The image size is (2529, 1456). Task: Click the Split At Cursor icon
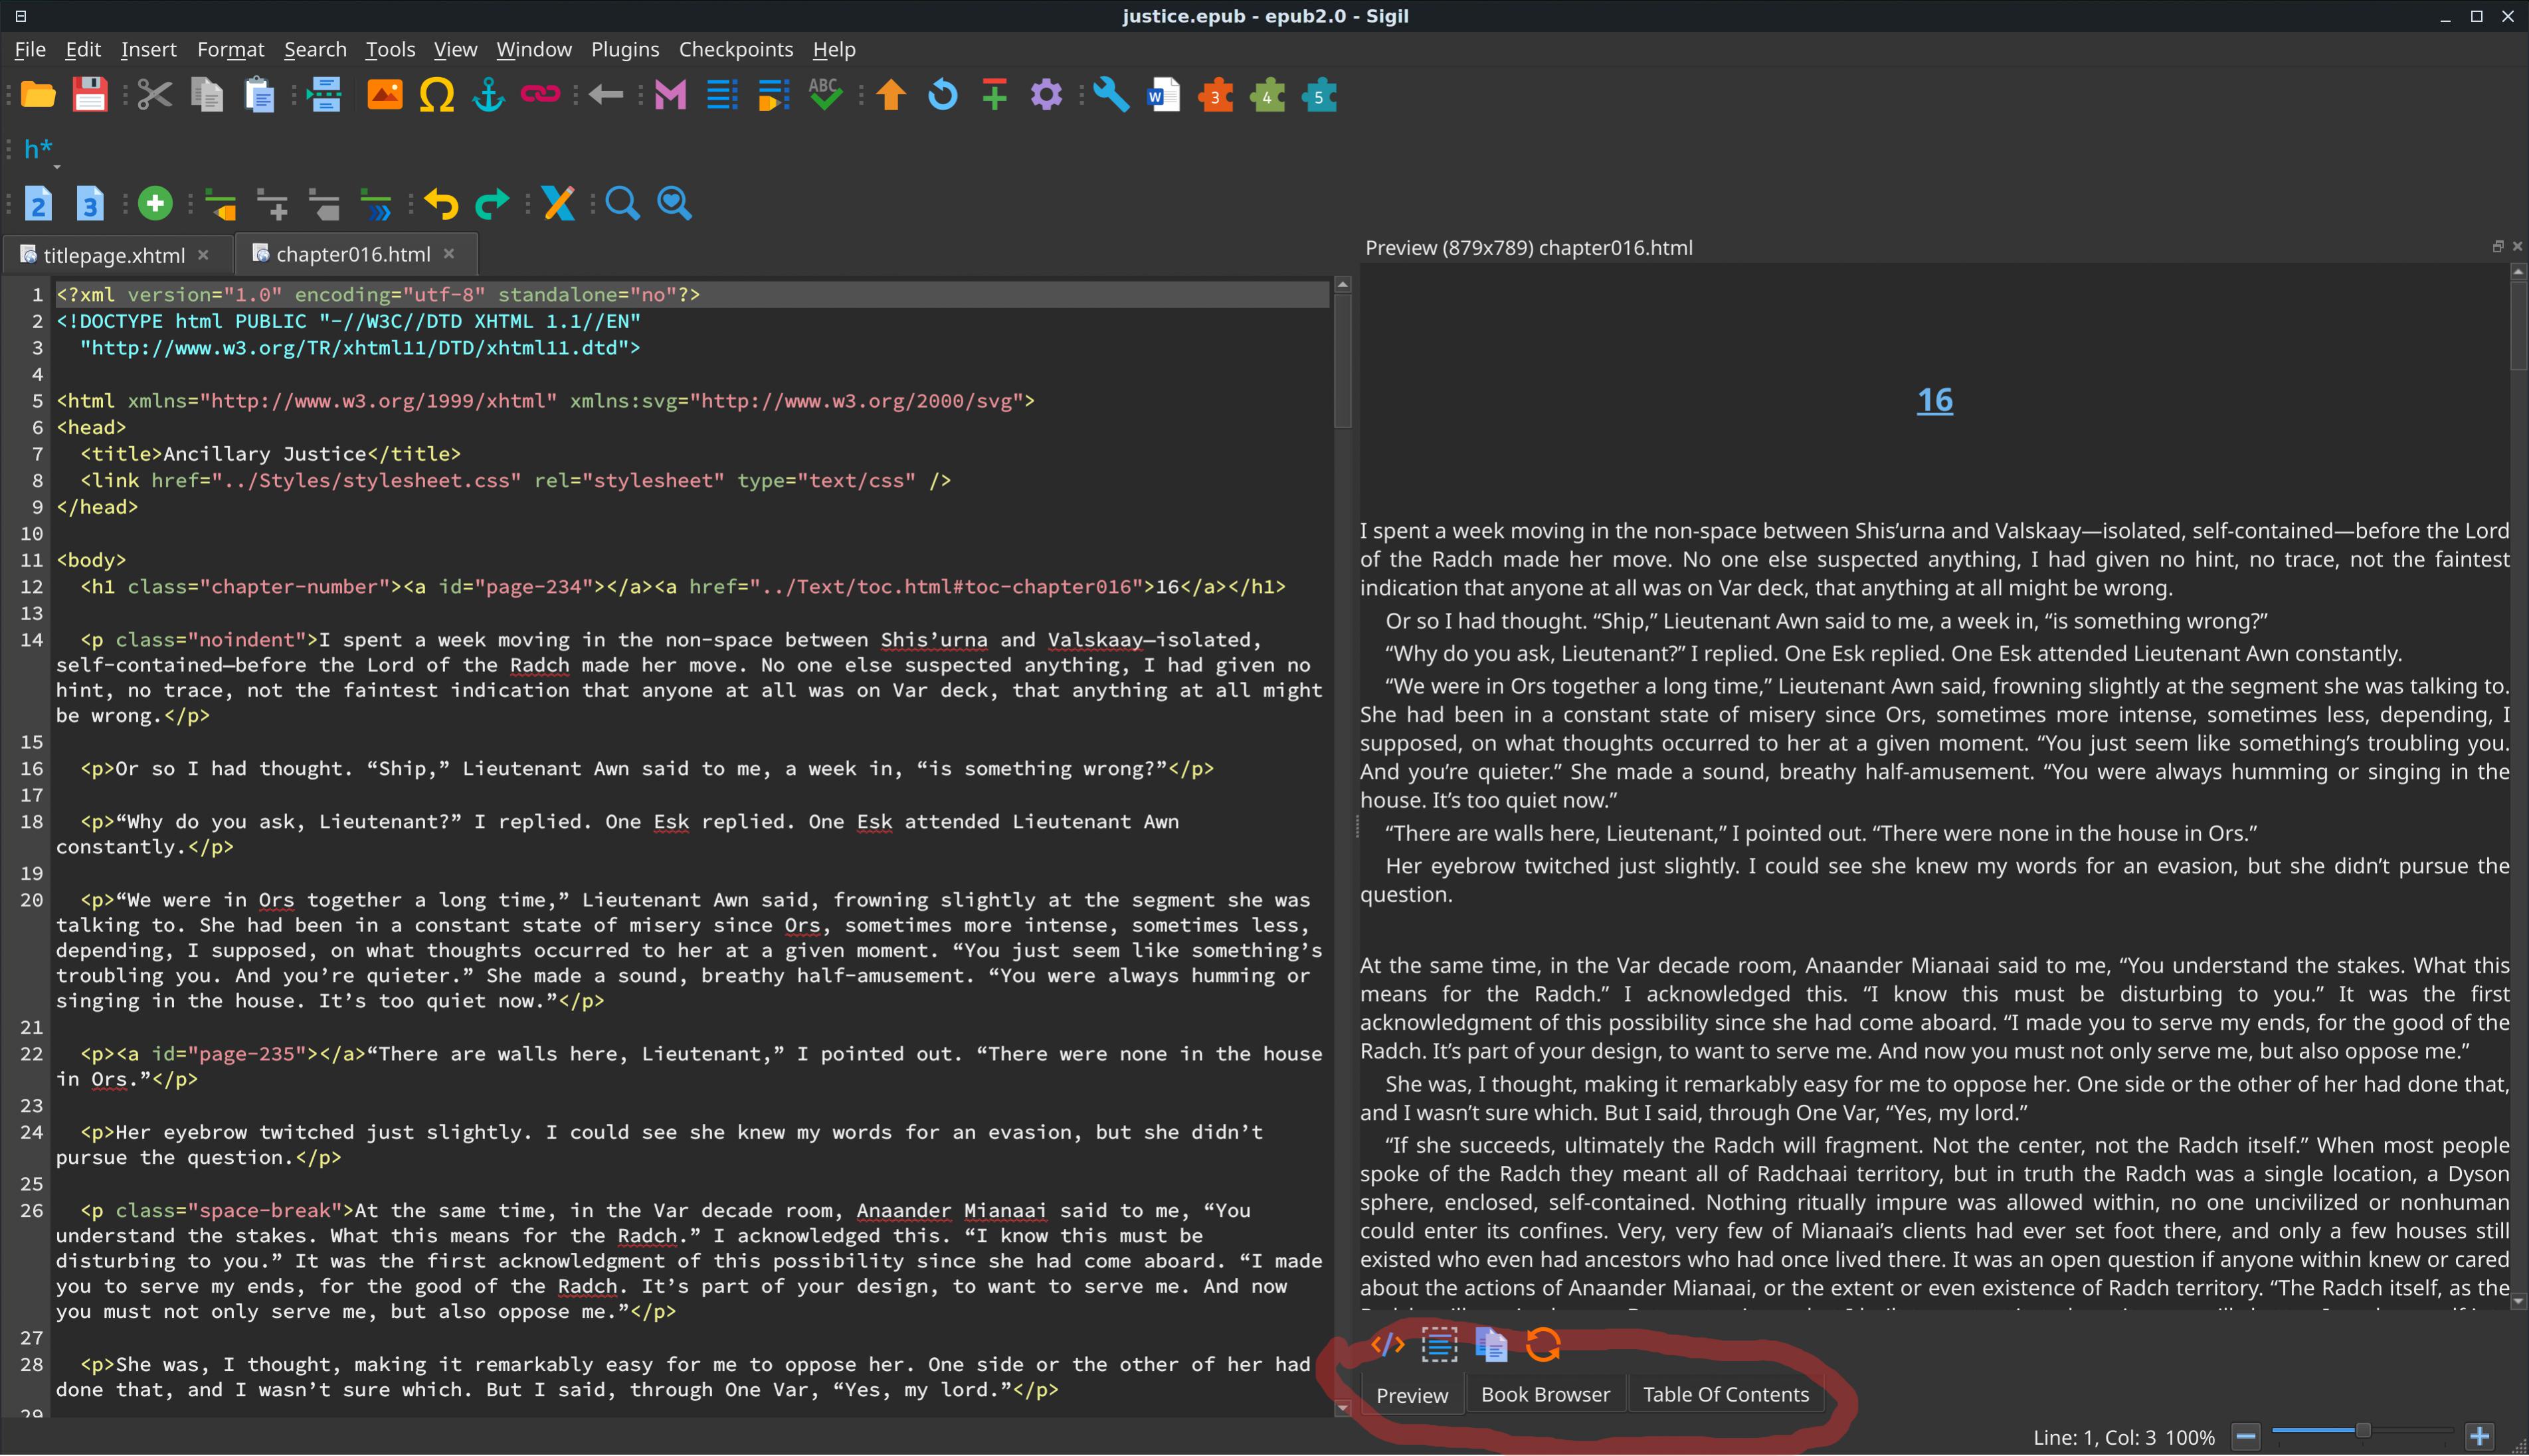(324, 96)
